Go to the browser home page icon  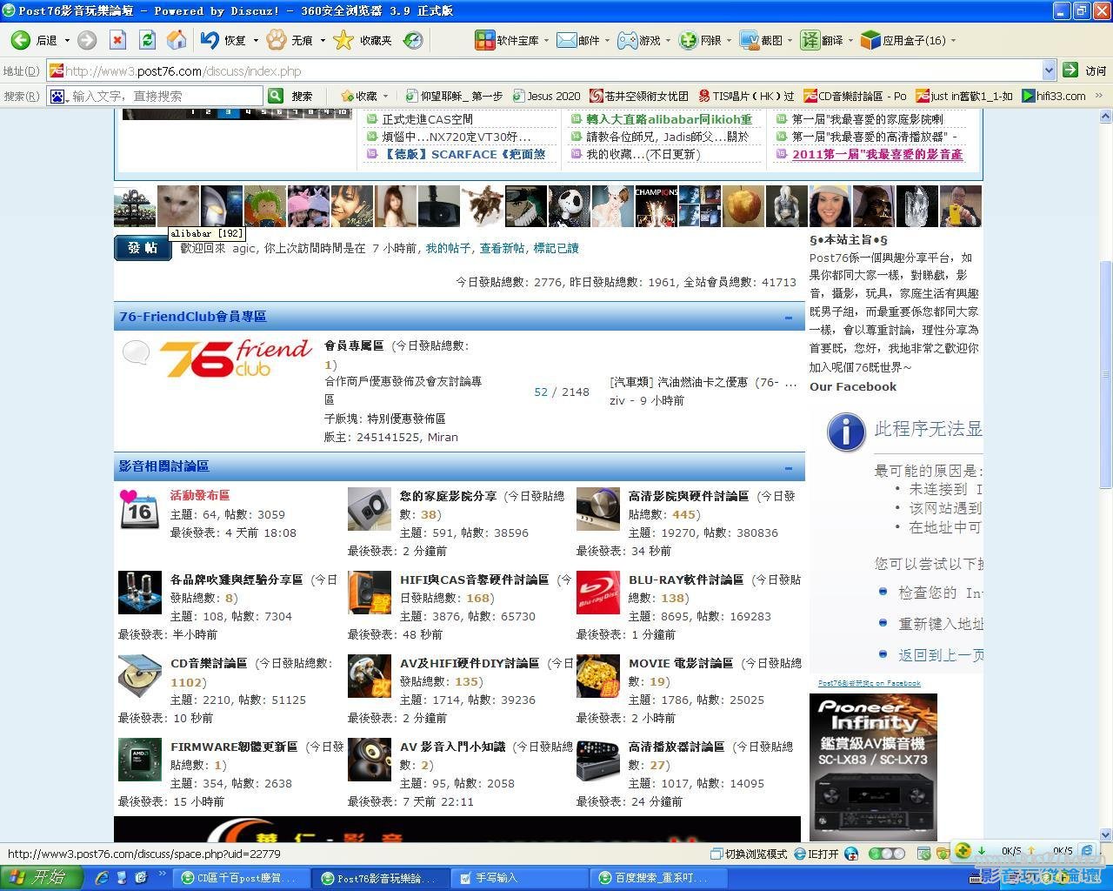coord(177,40)
